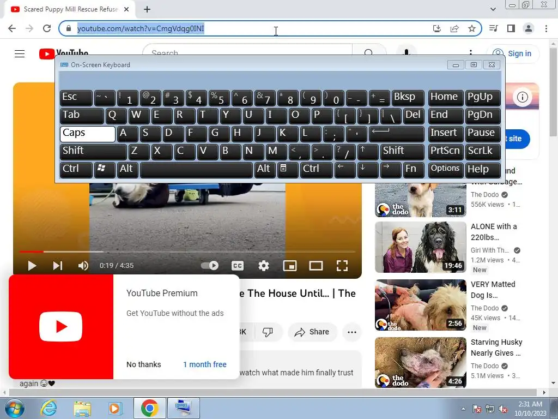Open Chrome three-dot menu

pos(546,28)
